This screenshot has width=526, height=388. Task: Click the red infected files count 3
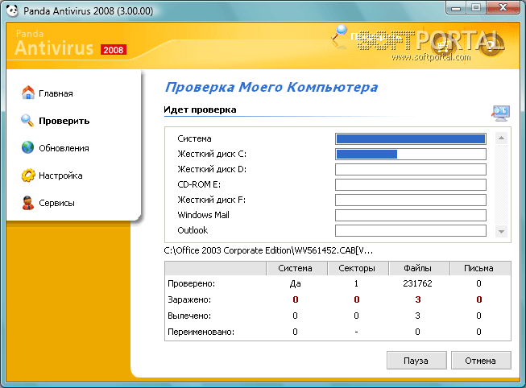tap(417, 299)
